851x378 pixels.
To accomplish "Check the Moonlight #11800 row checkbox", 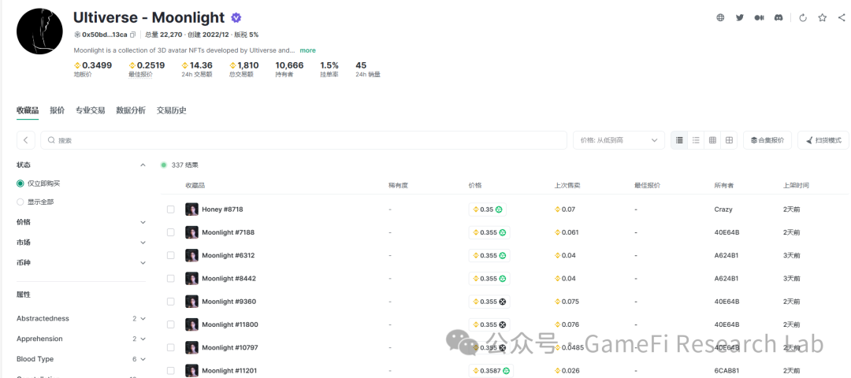I will [171, 325].
